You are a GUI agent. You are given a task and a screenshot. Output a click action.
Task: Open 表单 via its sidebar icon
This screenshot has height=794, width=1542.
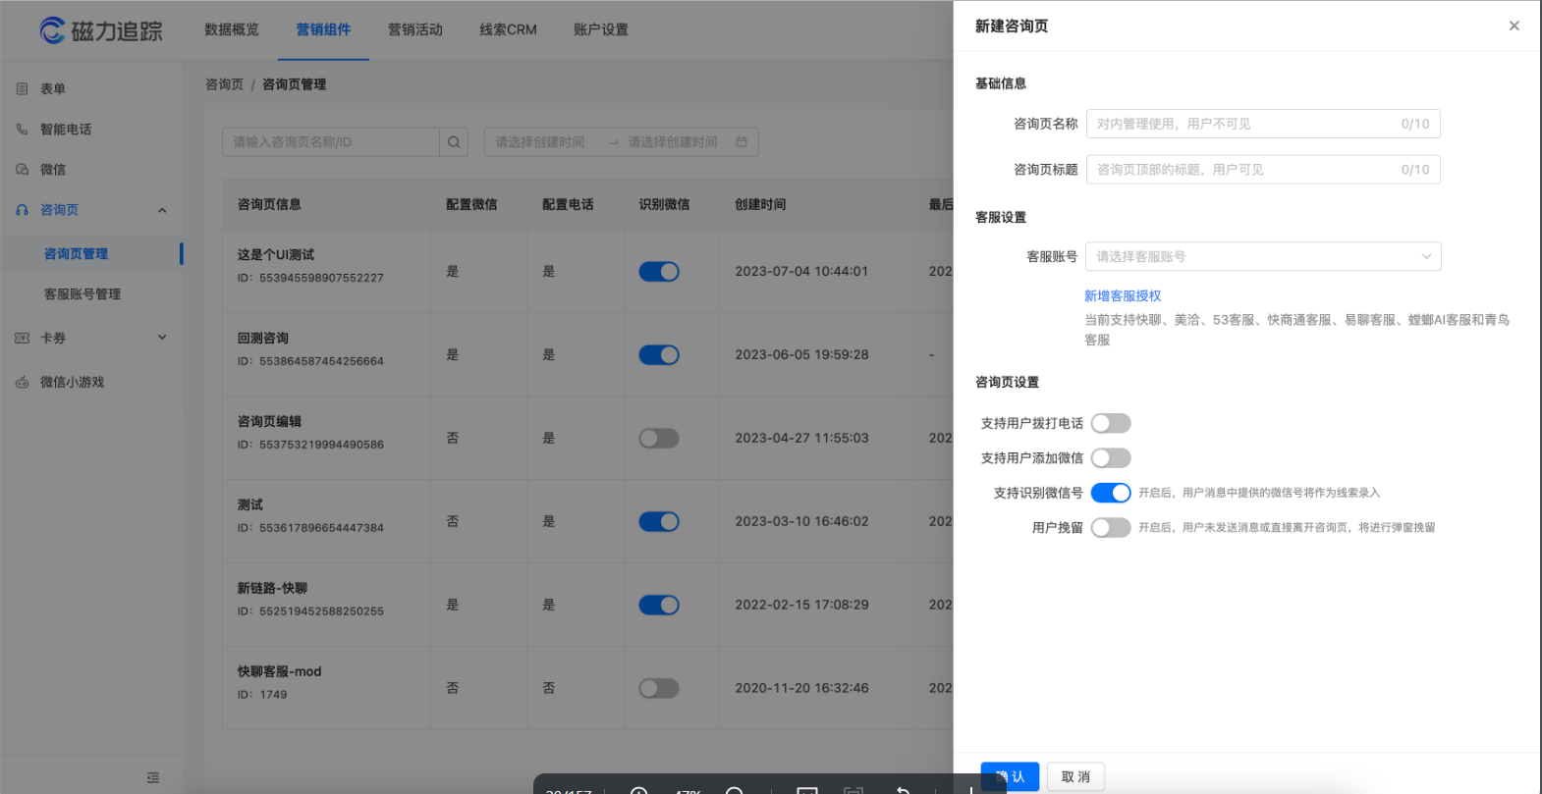23,88
